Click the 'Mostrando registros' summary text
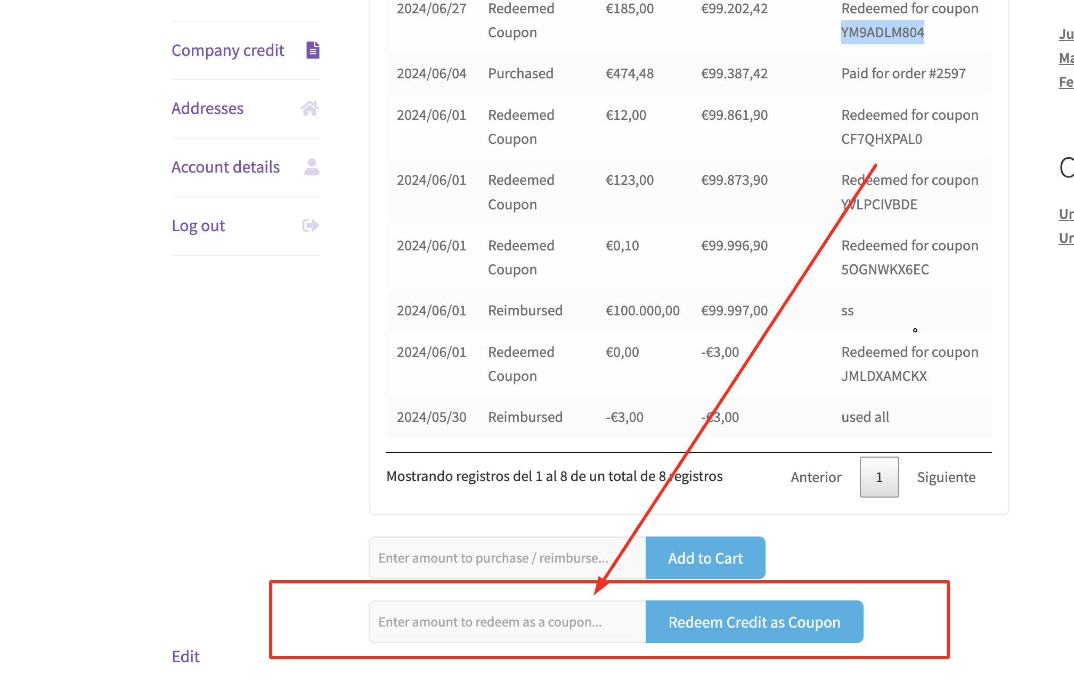Viewport: 1074px width, 683px height. [x=555, y=476]
